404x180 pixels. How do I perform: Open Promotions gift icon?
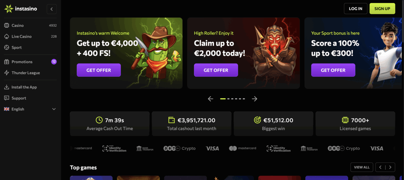click(x=6, y=62)
